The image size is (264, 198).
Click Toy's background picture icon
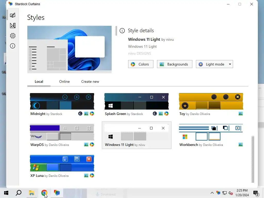click(241, 114)
